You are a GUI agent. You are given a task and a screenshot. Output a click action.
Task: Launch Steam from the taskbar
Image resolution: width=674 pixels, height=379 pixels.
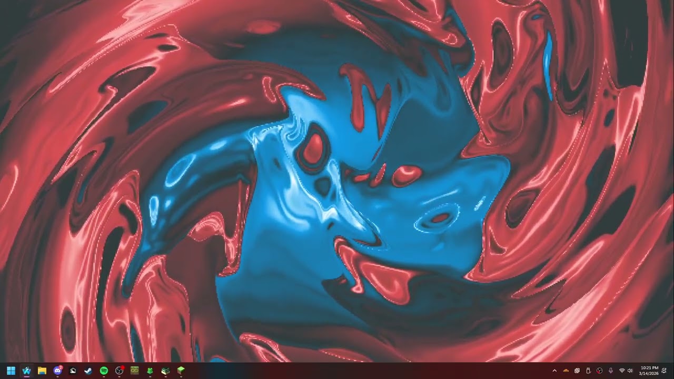point(88,371)
